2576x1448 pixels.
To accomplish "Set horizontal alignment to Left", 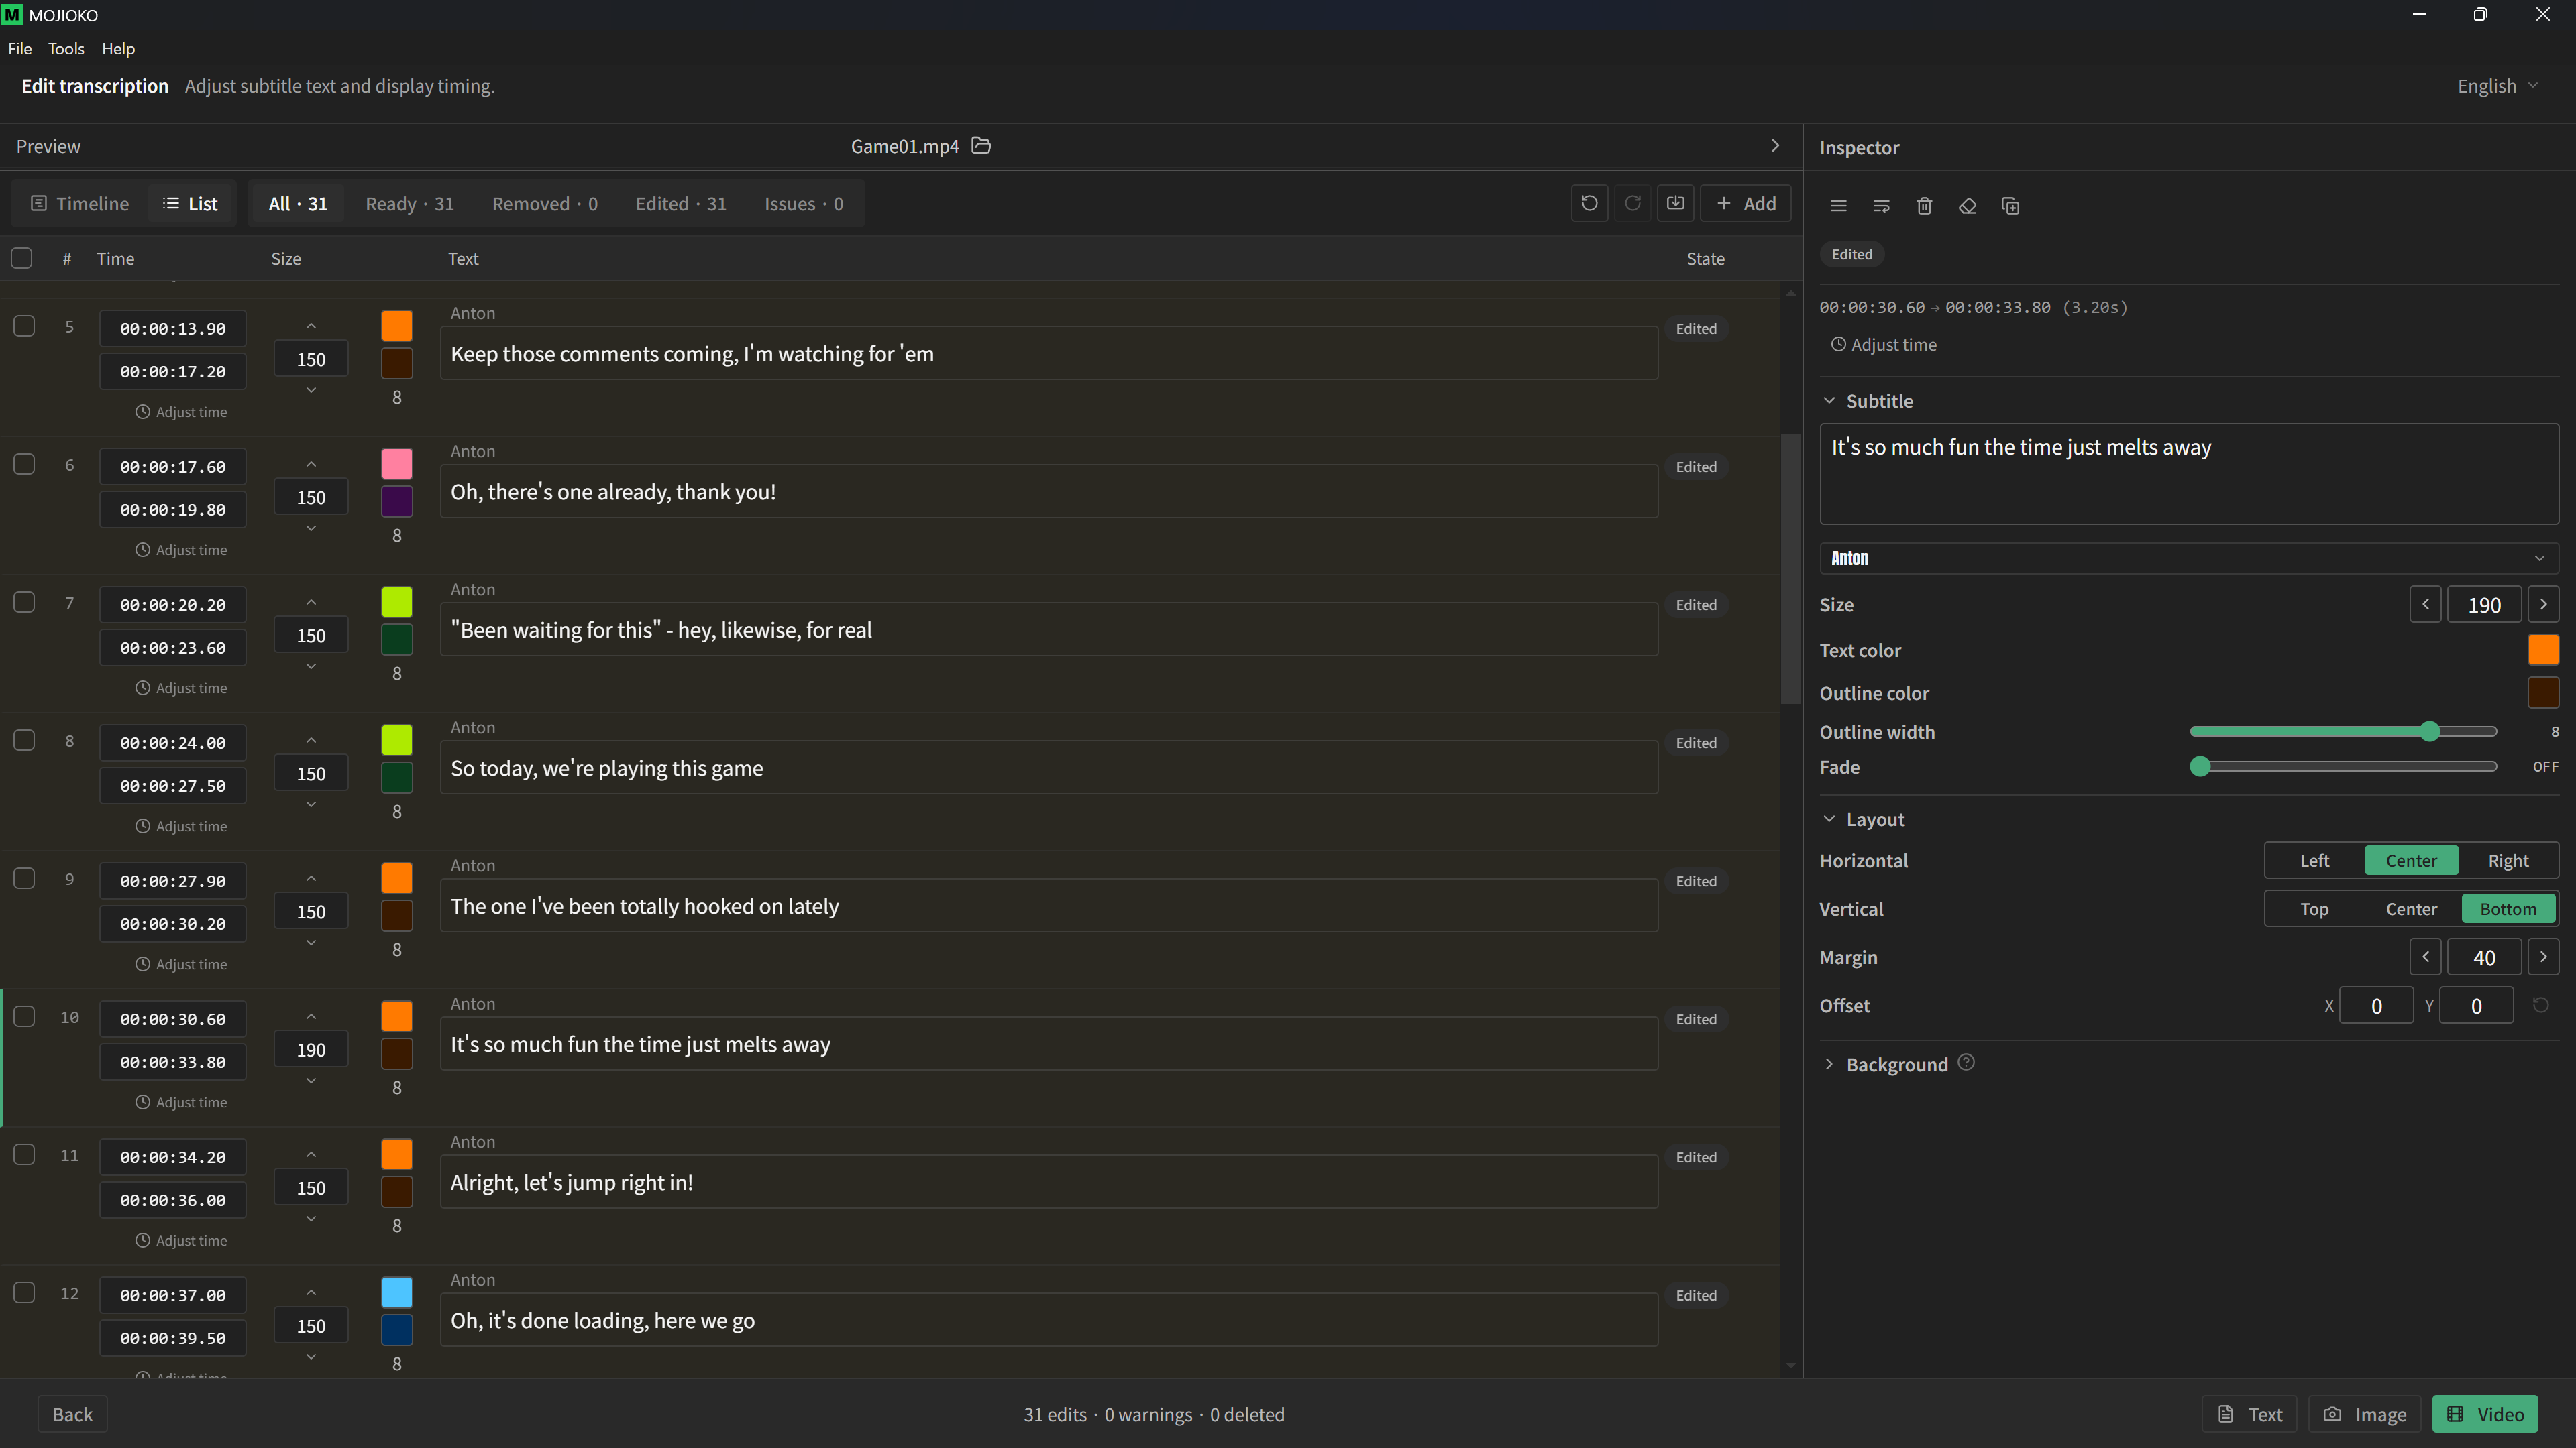I will tap(2314, 861).
